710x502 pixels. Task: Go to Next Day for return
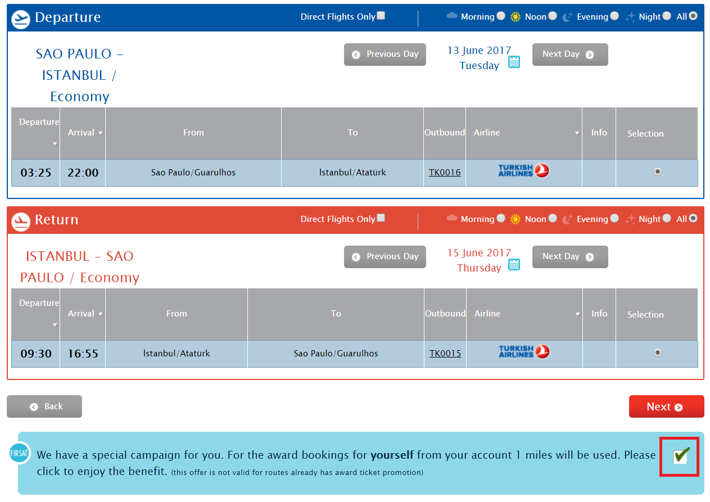(570, 257)
